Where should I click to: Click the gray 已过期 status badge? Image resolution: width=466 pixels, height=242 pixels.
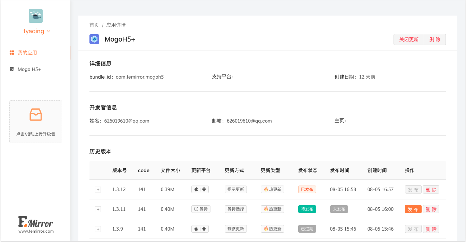(307, 229)
